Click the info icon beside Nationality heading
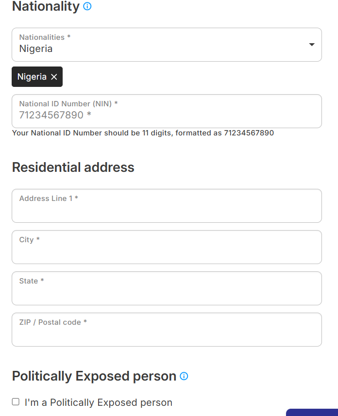 coord(87,7)
